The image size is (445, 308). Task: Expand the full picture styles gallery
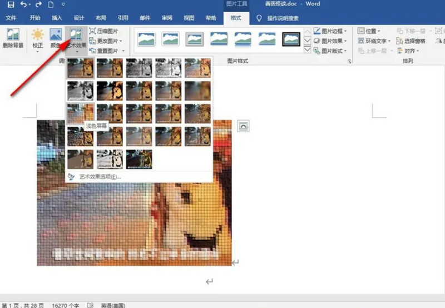click(x=308, y=50)
